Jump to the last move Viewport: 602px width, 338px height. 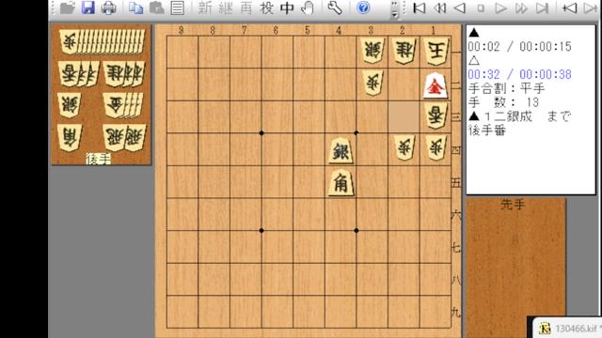point(542,8)
